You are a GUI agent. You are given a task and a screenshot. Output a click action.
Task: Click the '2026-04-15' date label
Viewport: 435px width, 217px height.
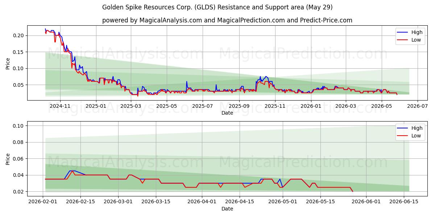[240, 202]
